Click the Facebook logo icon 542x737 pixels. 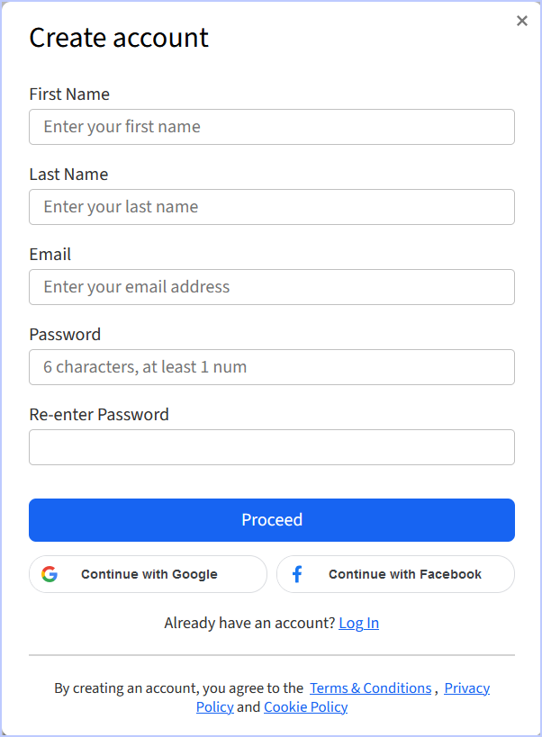click(x=297, y=574)
